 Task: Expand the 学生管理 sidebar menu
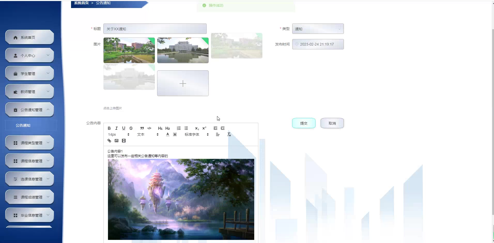pyautogui.click(x=29, y=74)
